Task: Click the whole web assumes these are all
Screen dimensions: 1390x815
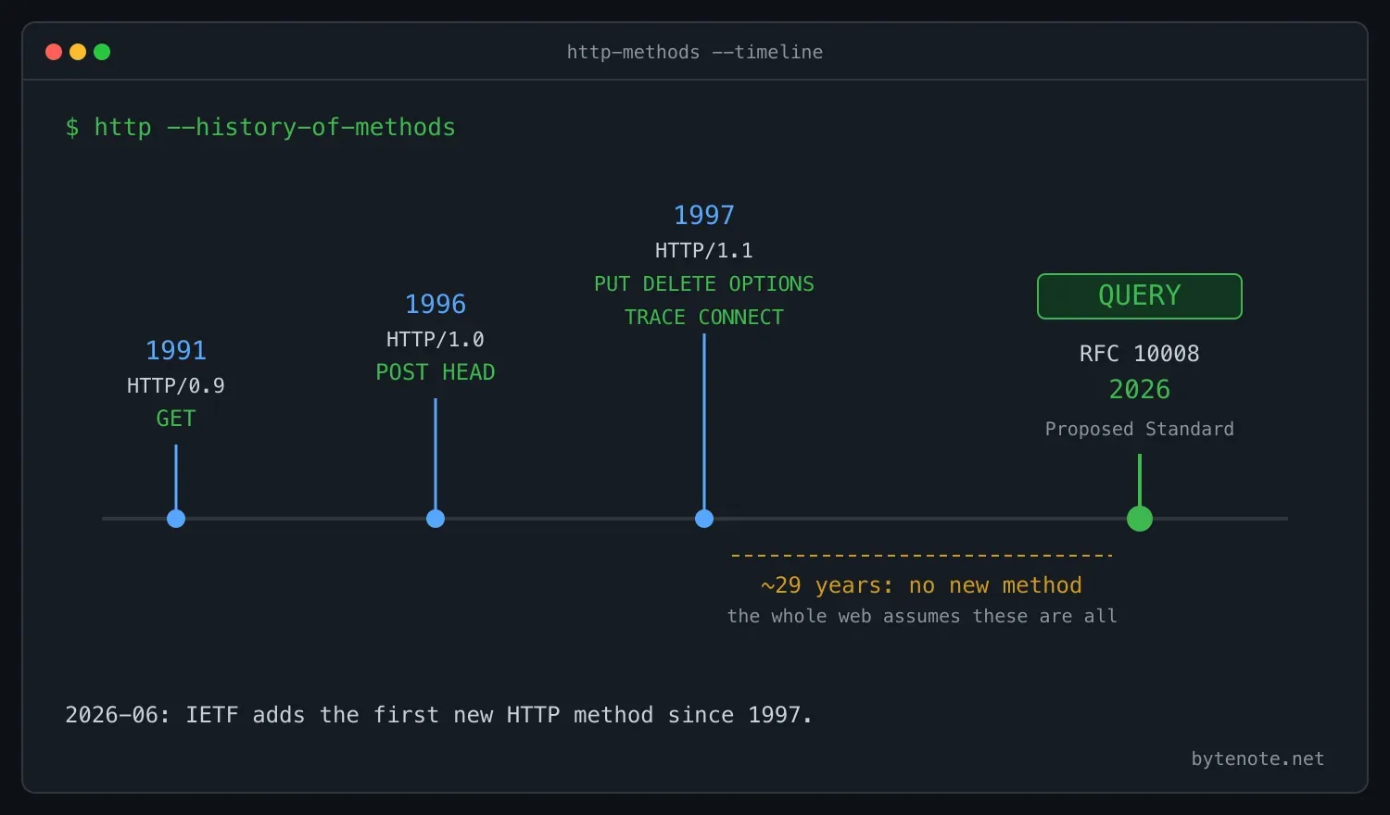Action: click(922, 616)
